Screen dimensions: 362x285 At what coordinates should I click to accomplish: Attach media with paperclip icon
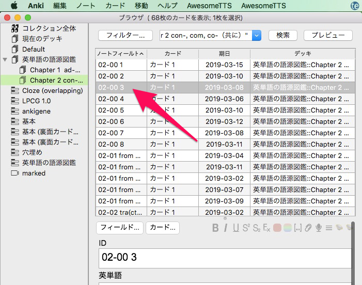(x=308, y=228)
